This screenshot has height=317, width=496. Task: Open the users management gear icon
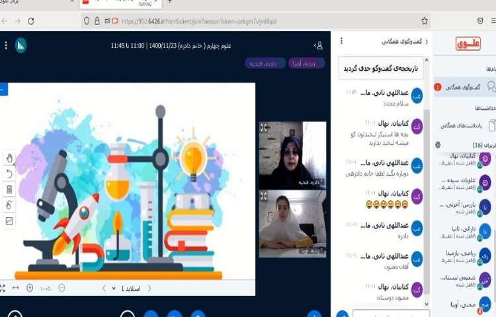pyautogui.click(x=438, y=145)
